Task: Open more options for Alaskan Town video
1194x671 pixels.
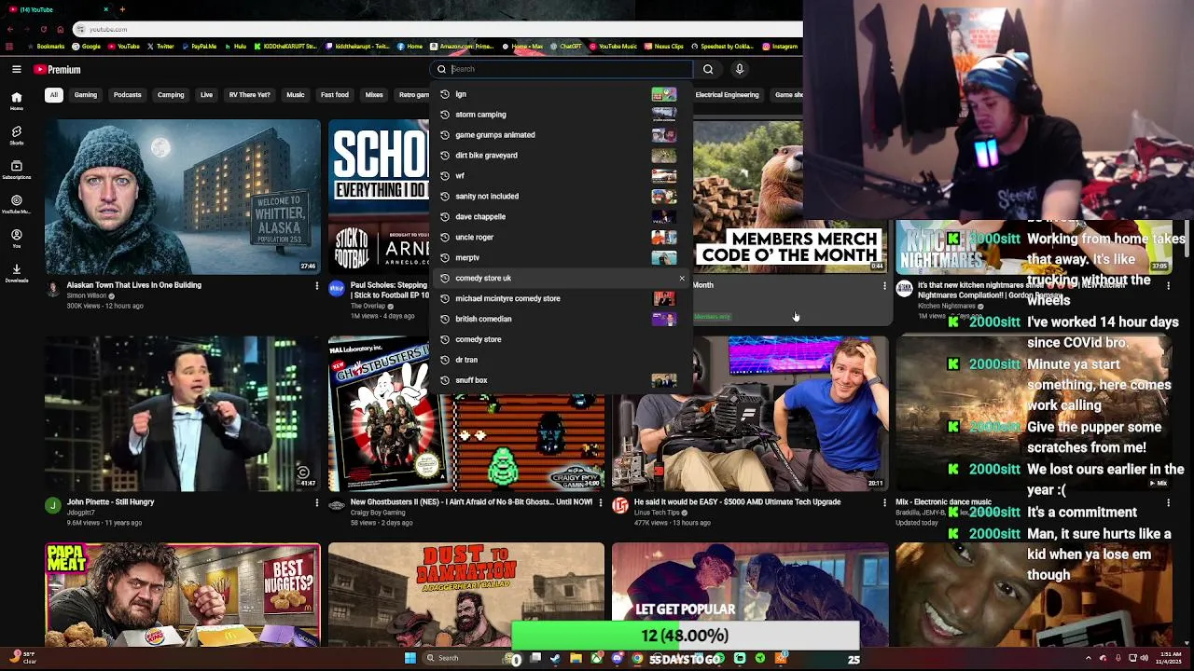Action: pos(317,286)
